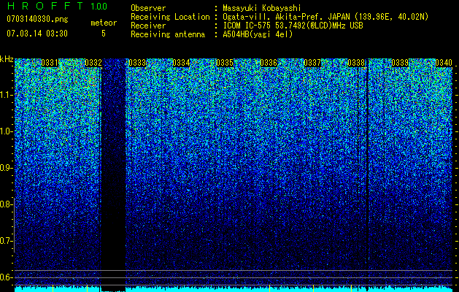The height and width of the screenshot is (292, 459).
Task: Click the 'Observer' field label
Action: pos(148,8)
